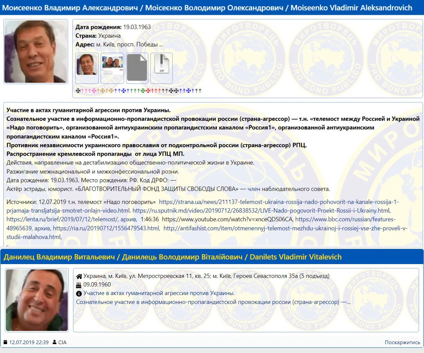Open the strana.ua news source link
Viewport: 424px width, 353px height.
pos(278,202)
